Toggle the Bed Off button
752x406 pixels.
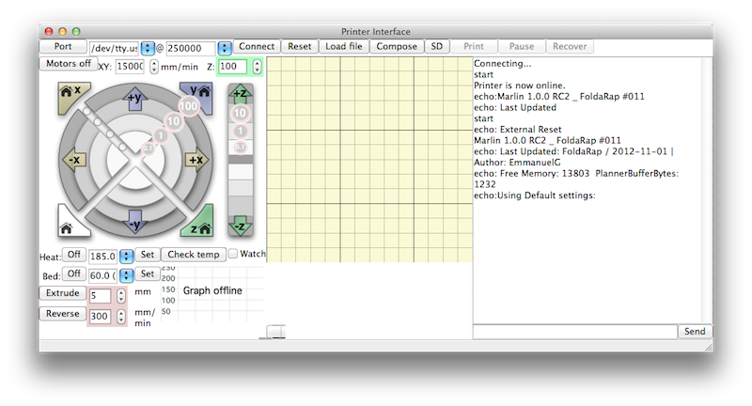pyautogui.click(x=74, y=273)
